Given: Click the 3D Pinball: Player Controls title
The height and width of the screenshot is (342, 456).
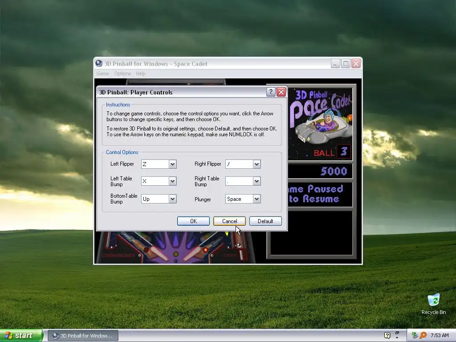Looking at the screenshot, I should (x=136, y=92).
